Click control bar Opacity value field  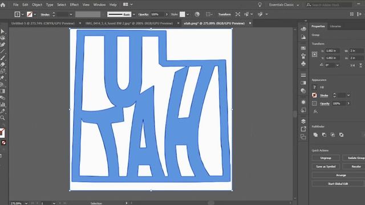point(157,14)
